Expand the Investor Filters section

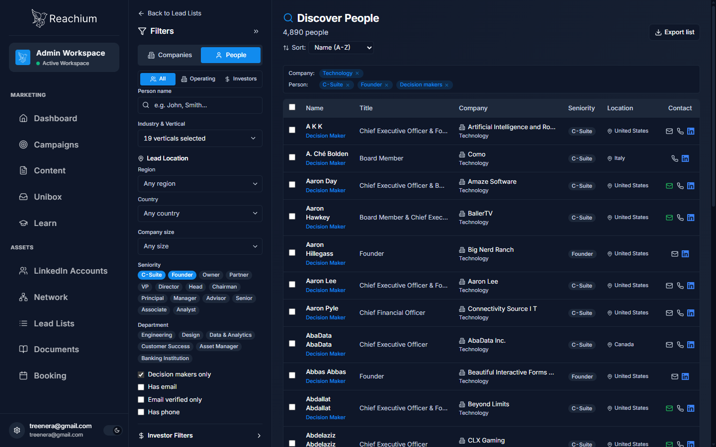pos(200,436)
